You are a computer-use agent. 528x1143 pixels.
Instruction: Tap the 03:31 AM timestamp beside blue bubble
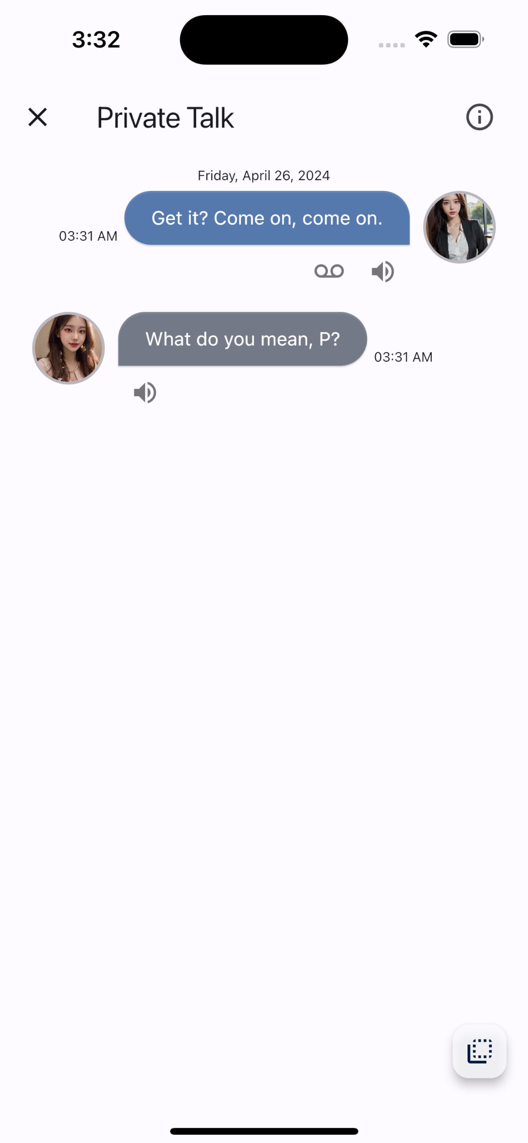[88, 236]
